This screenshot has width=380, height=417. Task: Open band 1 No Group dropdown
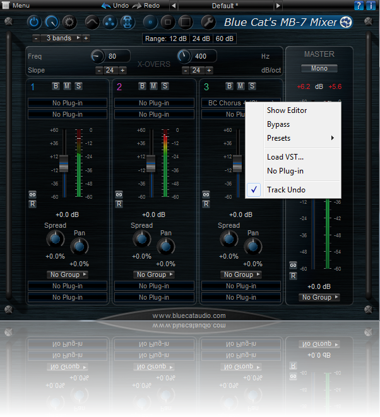(x=68, y=274)
